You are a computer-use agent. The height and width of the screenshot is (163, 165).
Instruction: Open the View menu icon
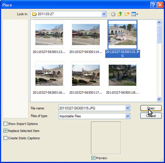click(x=135, y=14)
